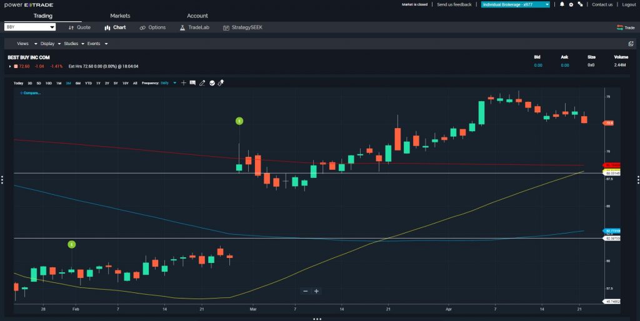
Task: Click the red moving average price tag
Action: click(x=612, y=165)
